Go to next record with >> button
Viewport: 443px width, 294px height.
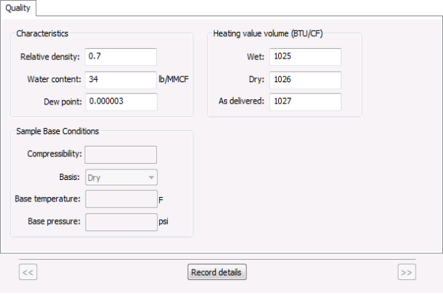click(407, 272)
